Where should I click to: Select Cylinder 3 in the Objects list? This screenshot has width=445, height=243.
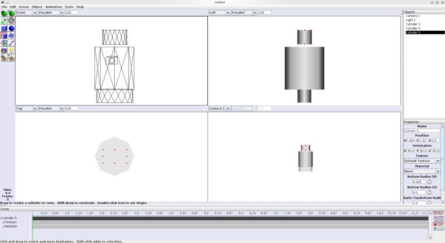click(x=413, y=24)
